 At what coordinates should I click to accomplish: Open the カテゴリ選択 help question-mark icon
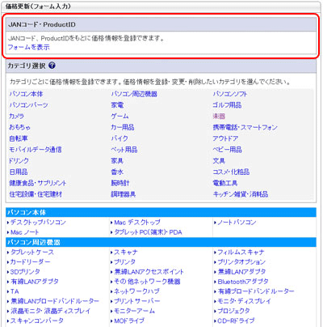tap(52, 66)
